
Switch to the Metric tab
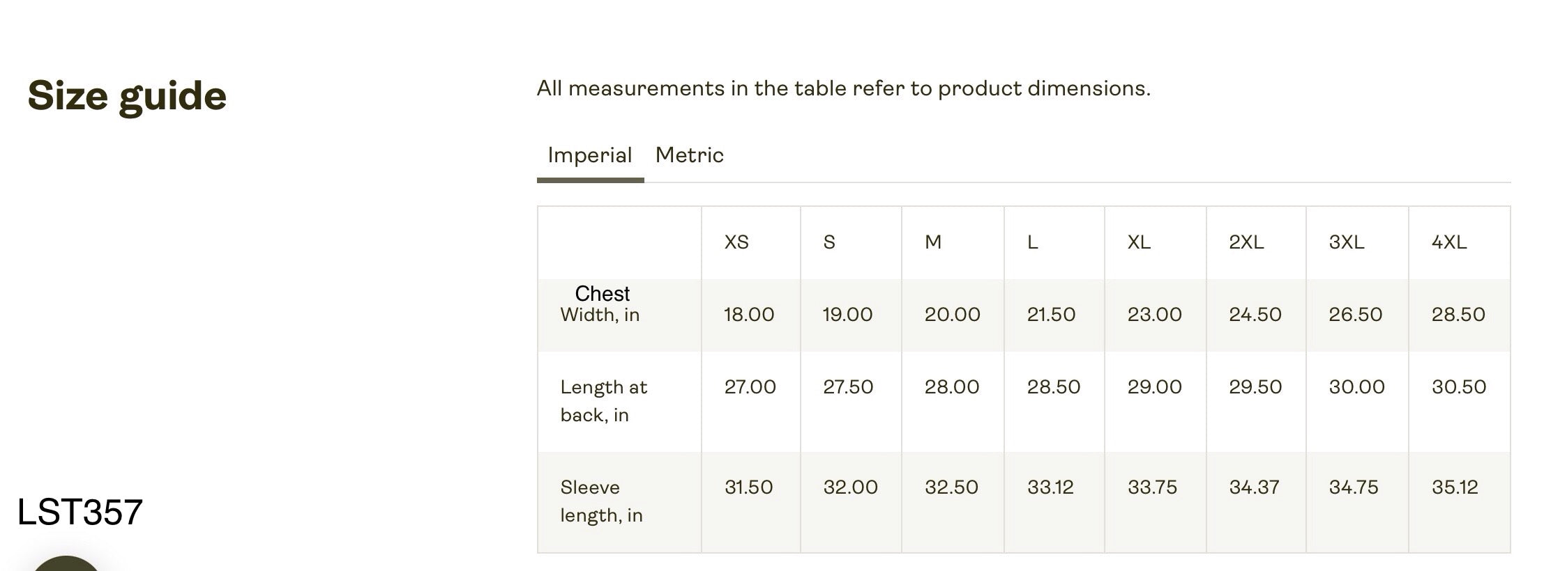[689, 155]
